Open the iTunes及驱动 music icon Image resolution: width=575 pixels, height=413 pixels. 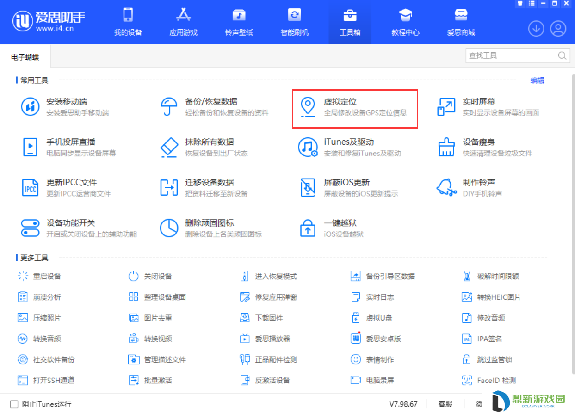coord(308,147)
